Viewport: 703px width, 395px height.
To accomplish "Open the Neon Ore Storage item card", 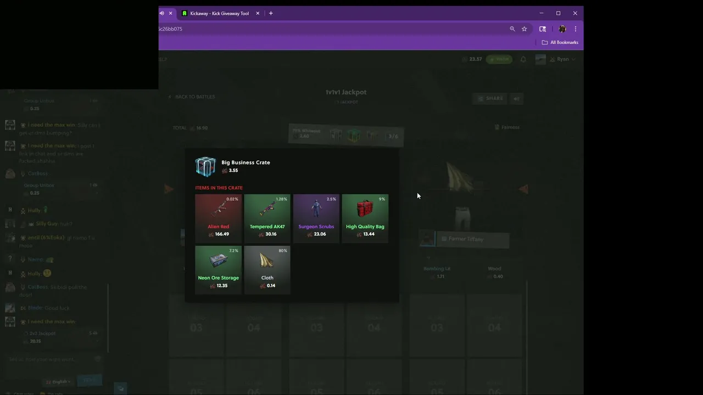I will point(218,269).
